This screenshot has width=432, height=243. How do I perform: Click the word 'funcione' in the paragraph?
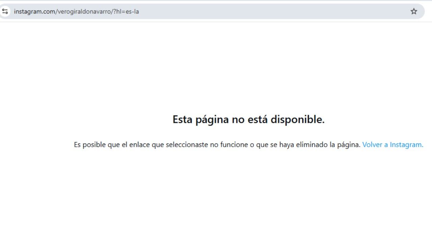click(x=234, y=145)
